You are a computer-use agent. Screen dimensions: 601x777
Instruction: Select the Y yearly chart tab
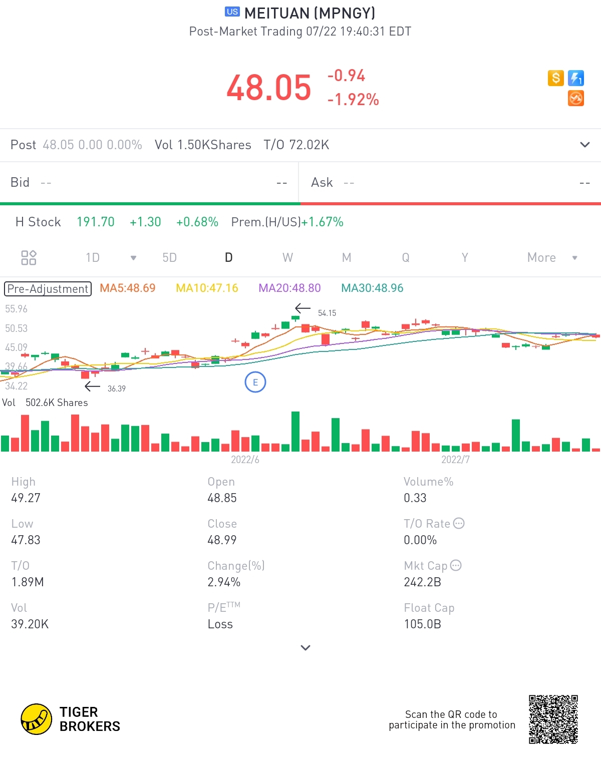pyautogui.click(x=465, y=257)
